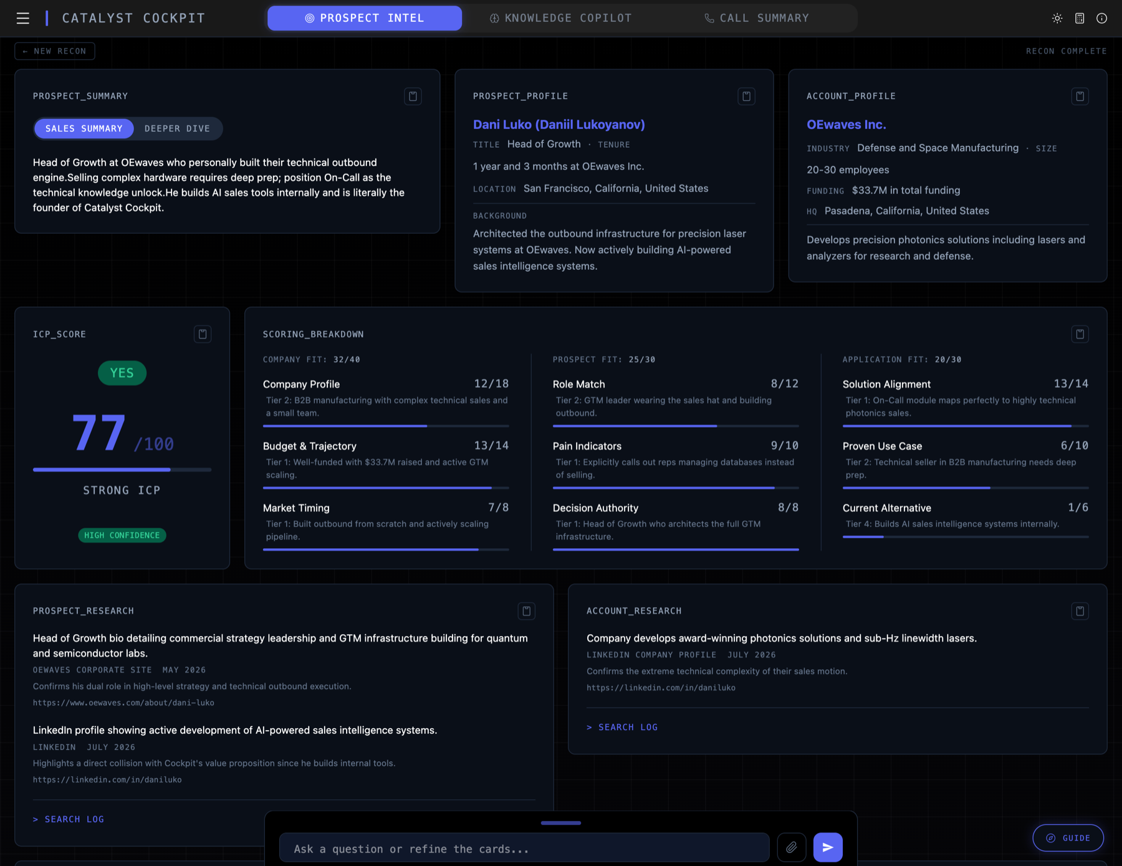Copy the SCORING_BREAKDOWN card contents
Screen dimensions: 1122x866
tap(1080, 334)
